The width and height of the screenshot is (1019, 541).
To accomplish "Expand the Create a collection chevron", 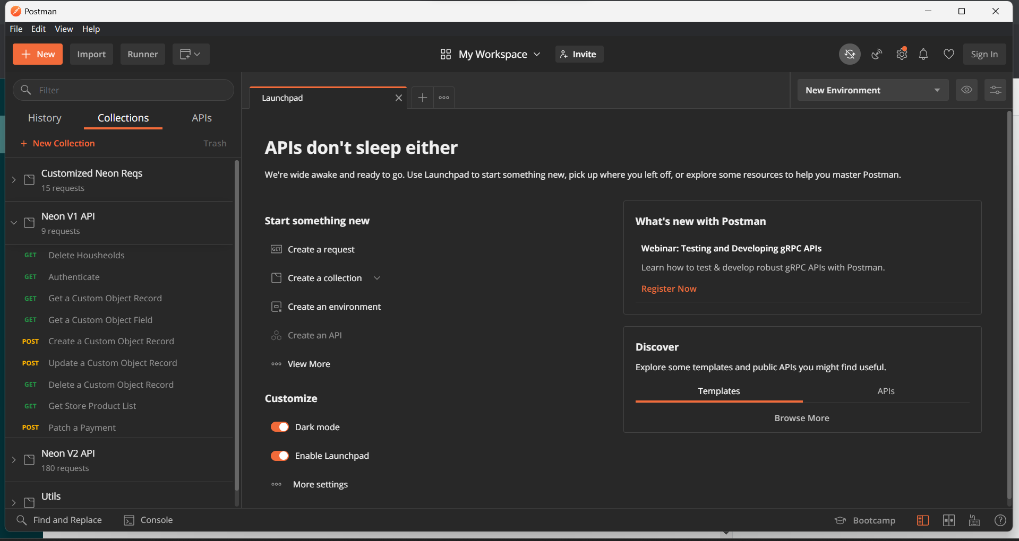I will [377, 278].
